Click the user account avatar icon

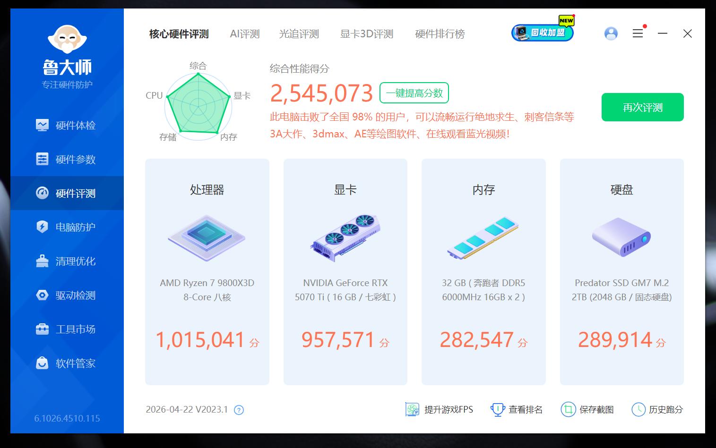pos(611,34)
